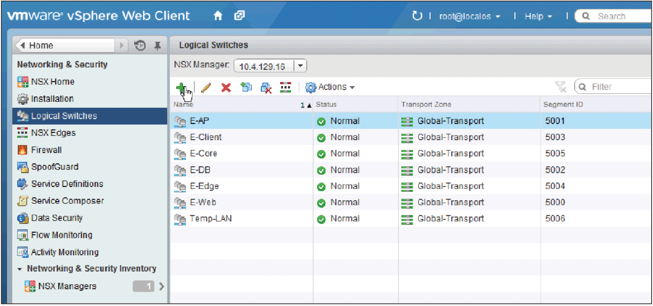Select the Temp-LAN logical switch name

click(211, 218)
